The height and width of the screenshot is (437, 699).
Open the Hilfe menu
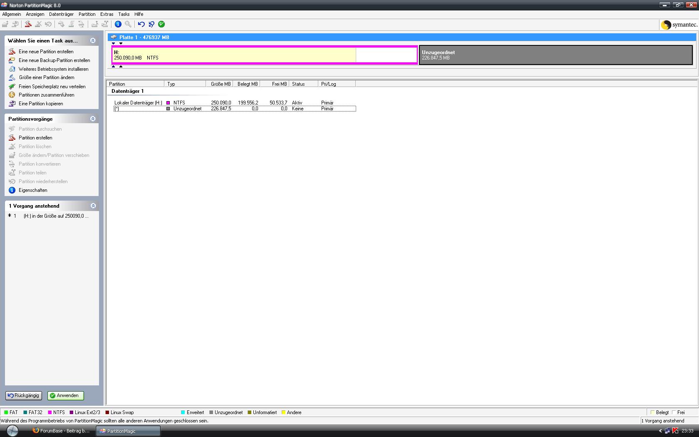click(x=139, y=14)
